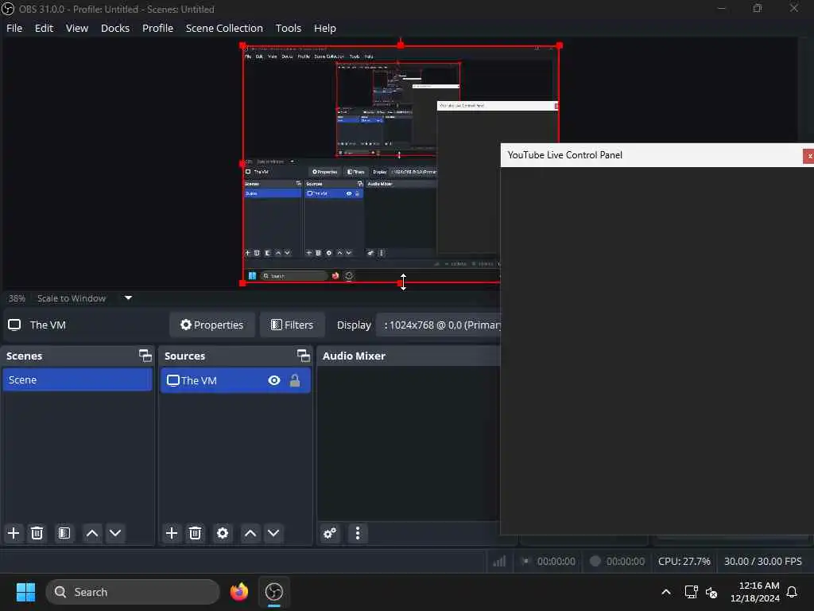Remove selected scene with trash icon
This screenshot has height=611, width=814.
[37, 533]
